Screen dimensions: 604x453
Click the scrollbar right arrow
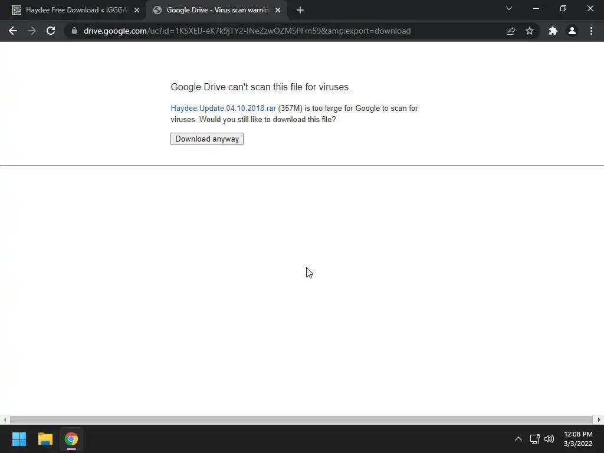pyautogui.click(x=599, y=419)
